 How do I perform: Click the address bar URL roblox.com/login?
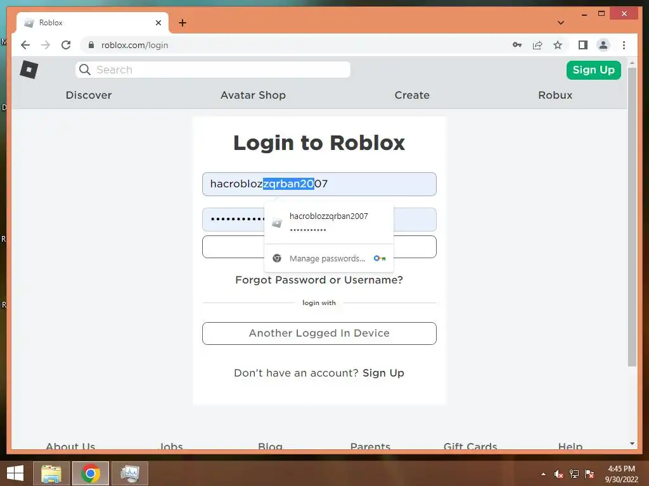coord(134,45)
